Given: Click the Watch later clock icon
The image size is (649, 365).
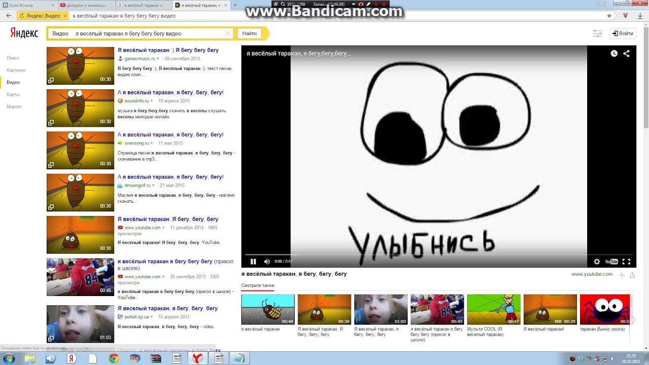Looking at the screenshot, I should [x=614, y=53].
